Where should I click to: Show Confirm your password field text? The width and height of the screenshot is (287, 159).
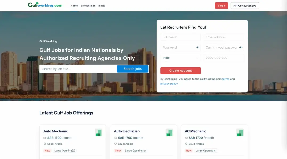pyautogui.click(x=241, y=48)
